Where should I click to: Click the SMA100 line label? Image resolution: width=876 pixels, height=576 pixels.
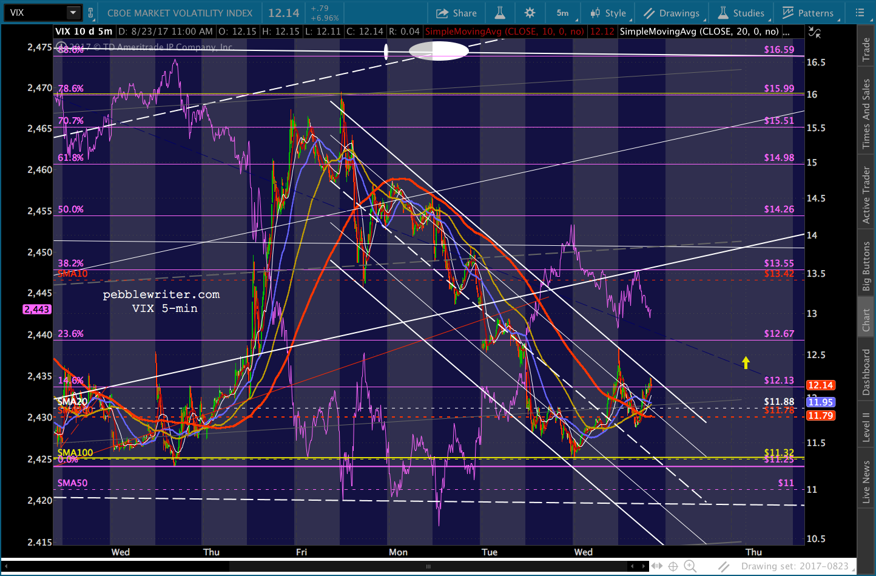point(75,453)
